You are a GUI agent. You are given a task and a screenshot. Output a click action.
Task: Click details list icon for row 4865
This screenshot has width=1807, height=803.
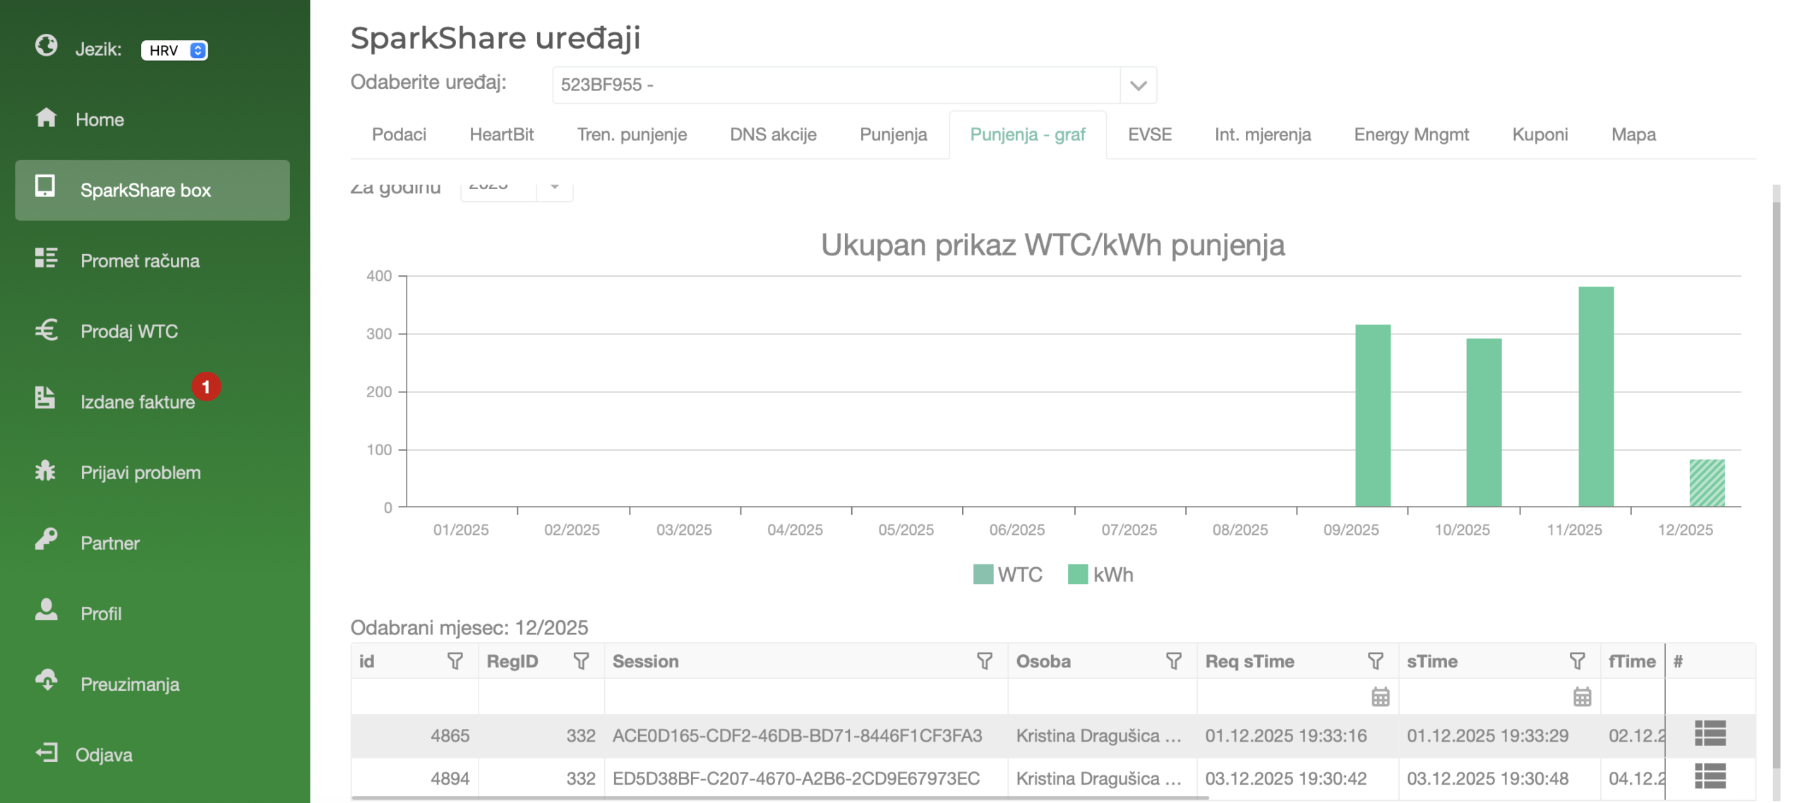(x=1710, y=734)
